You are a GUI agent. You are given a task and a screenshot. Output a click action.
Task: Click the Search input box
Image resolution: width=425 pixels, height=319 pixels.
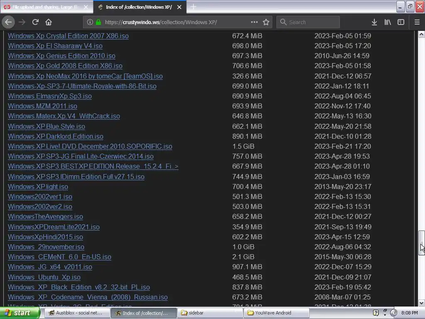tap(308, 22)
